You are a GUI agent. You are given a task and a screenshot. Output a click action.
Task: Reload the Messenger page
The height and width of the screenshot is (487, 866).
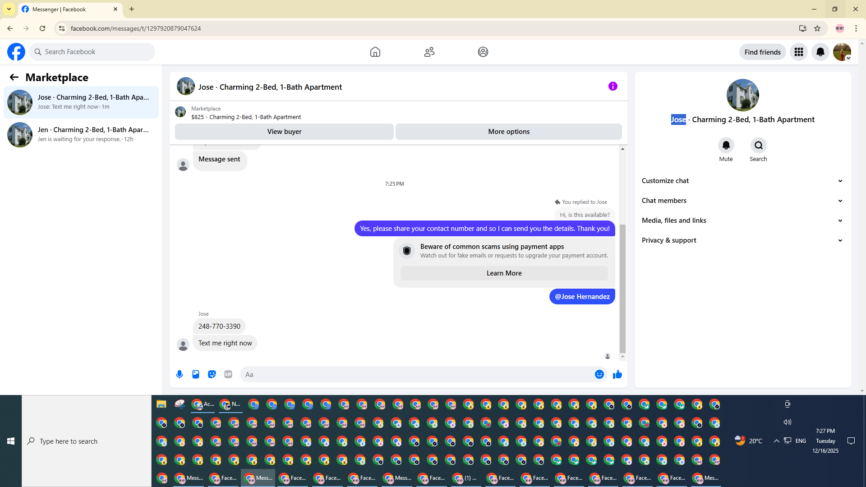coord(42,28)
